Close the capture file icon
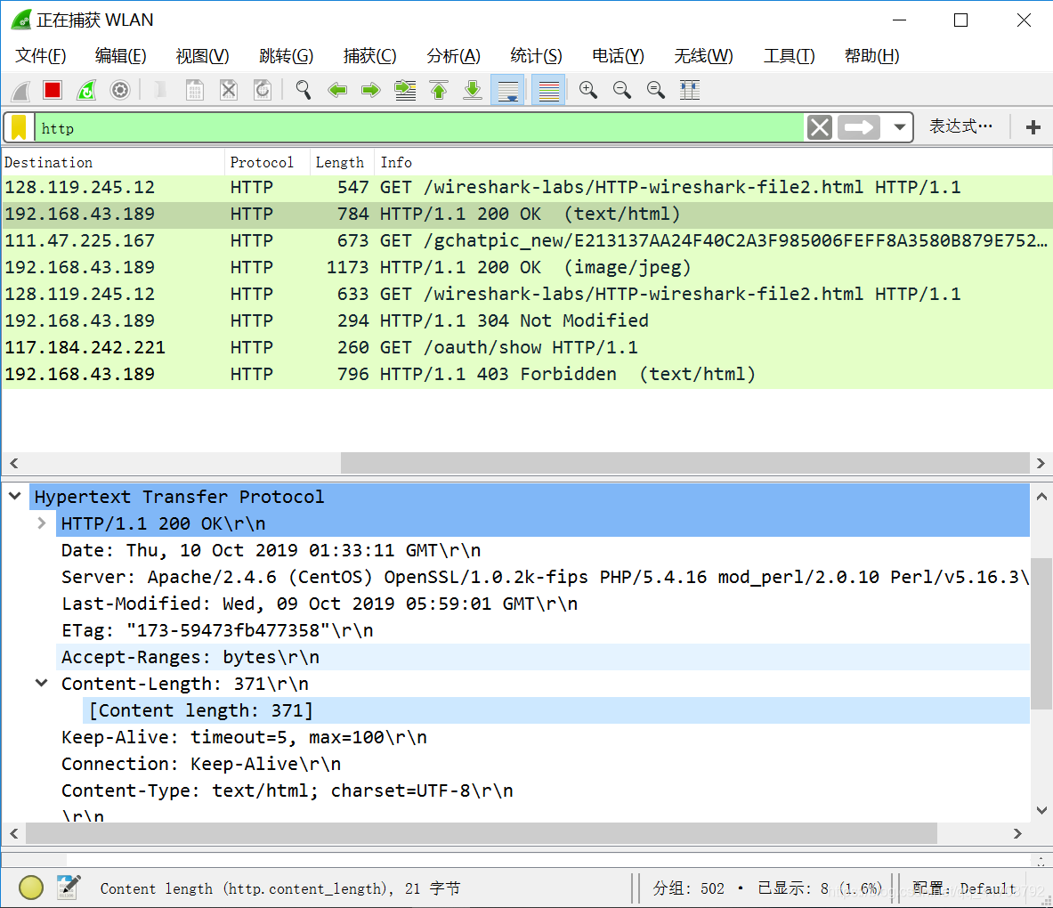Screen dimensions: 1053x908 [x=229, y=90]
